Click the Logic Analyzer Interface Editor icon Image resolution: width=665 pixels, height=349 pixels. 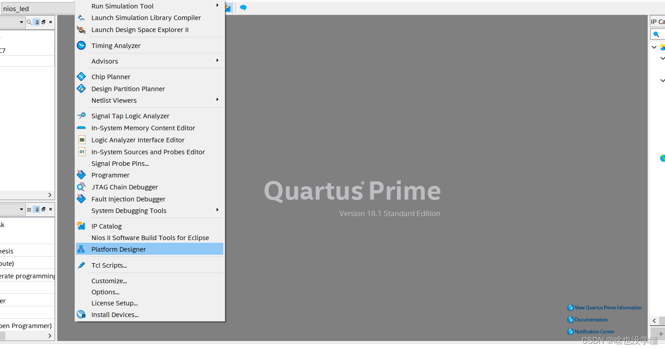[x=82, y=140]
